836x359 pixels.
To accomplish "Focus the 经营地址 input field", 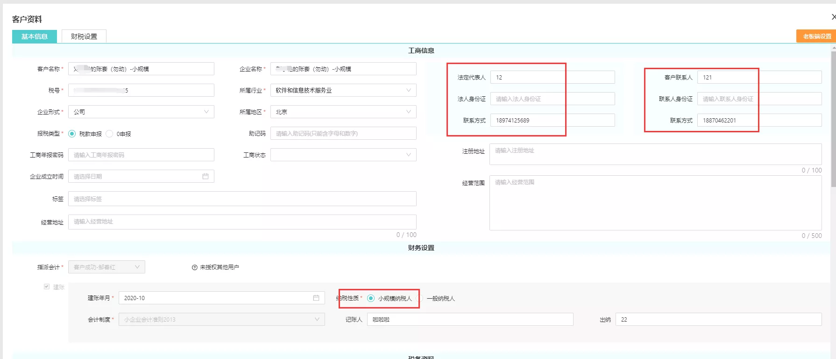I will (x=242, y=222).
